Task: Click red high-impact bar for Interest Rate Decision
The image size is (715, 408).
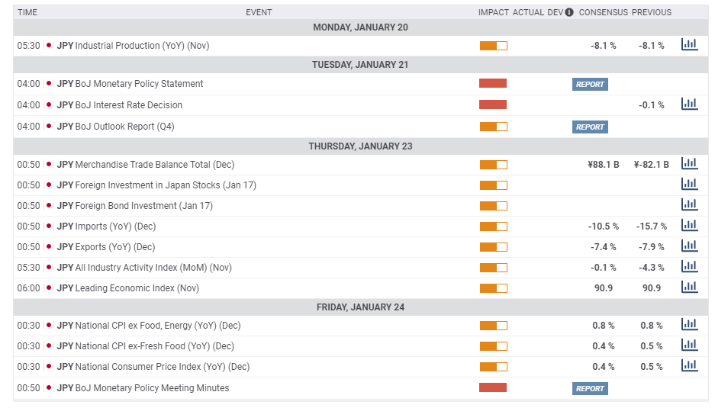Action: point(493,104)
